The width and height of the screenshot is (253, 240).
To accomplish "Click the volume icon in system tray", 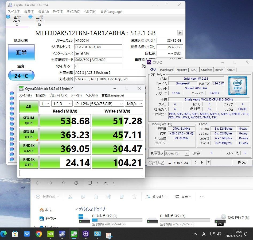I will 219,234.
